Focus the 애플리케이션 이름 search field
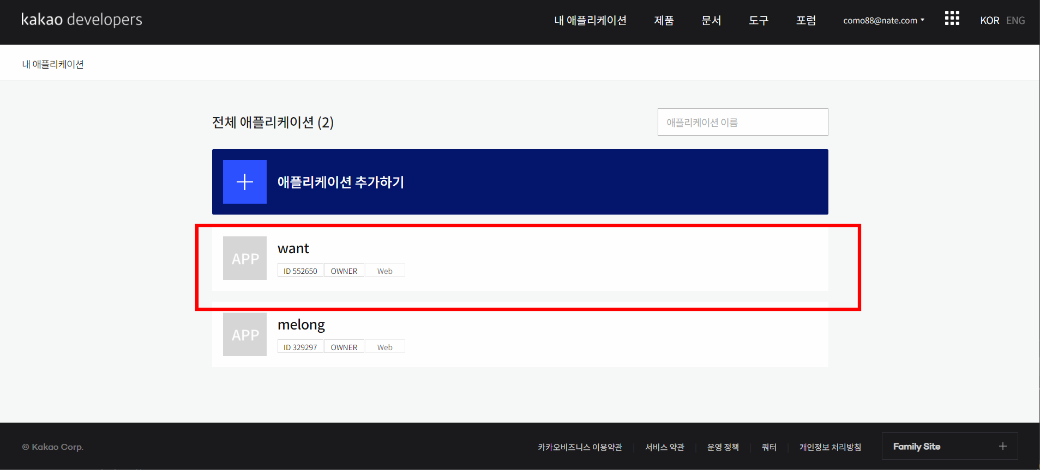This screenshot has width=1040, height=470. tap(743, 122)
